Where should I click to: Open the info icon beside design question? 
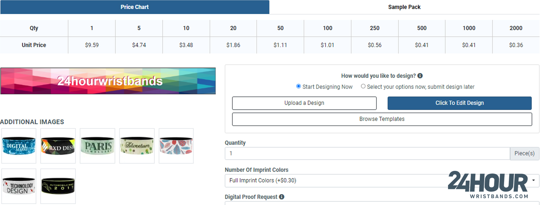420,76
